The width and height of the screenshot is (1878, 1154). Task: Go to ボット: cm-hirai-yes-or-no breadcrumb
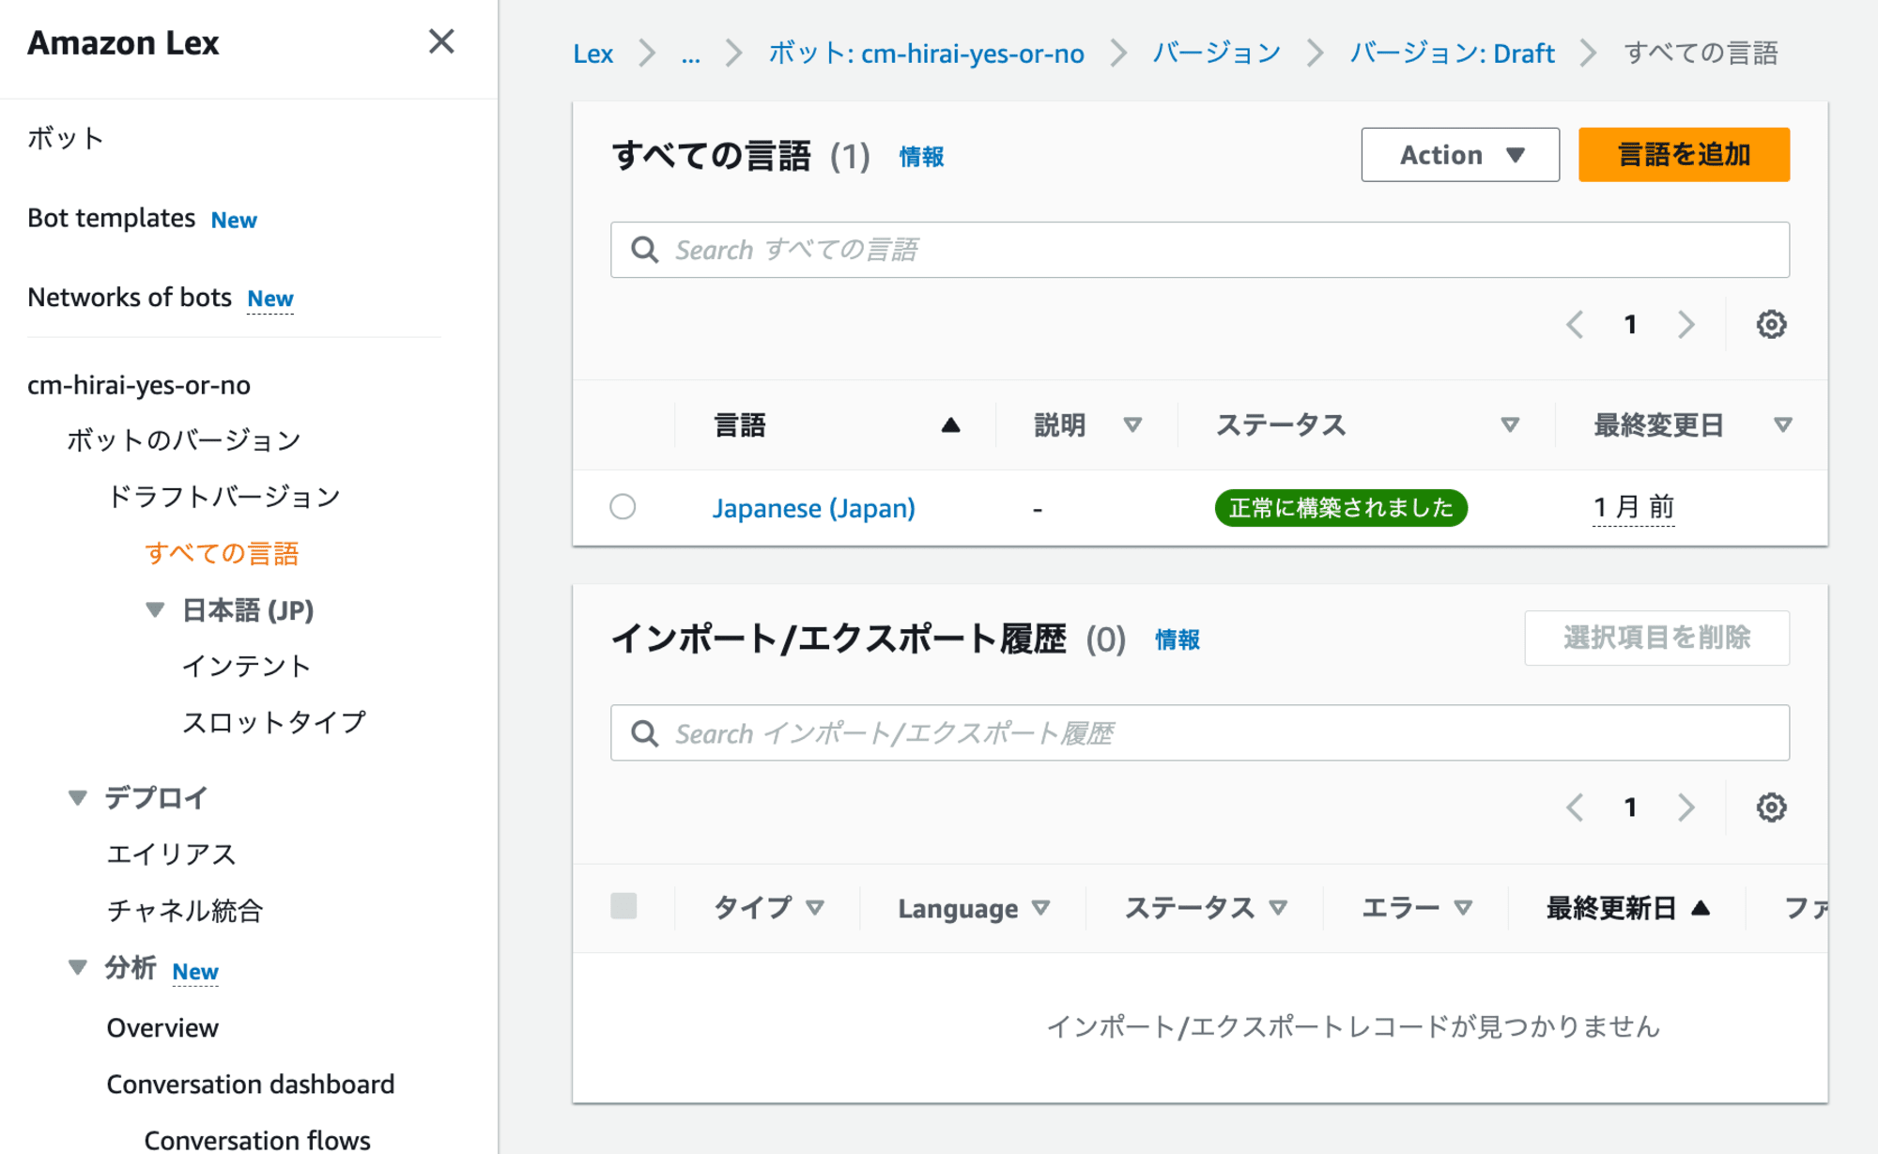coord(926,54)
